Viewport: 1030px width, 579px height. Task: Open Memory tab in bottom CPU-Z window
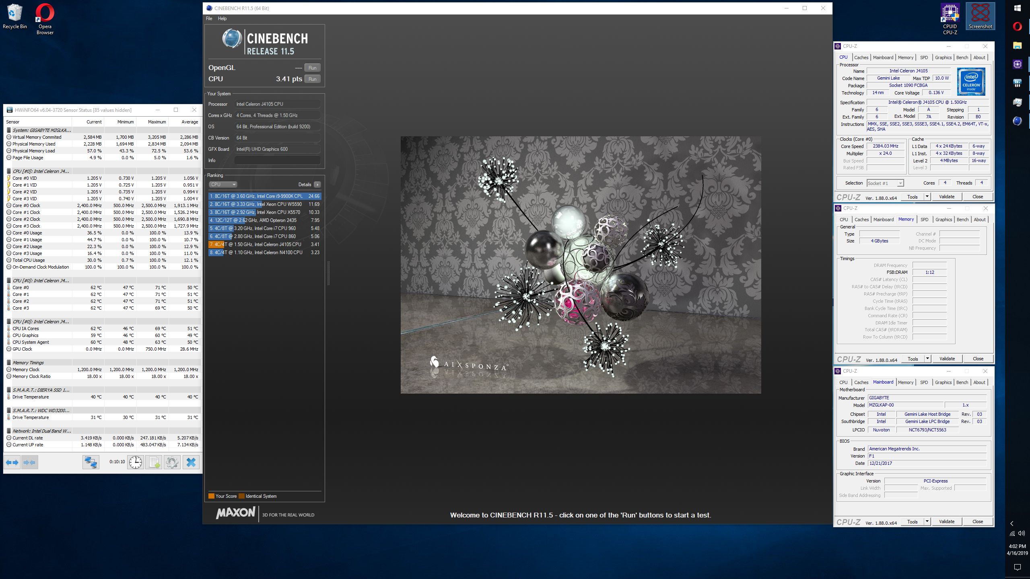click(x=906, y=382)
